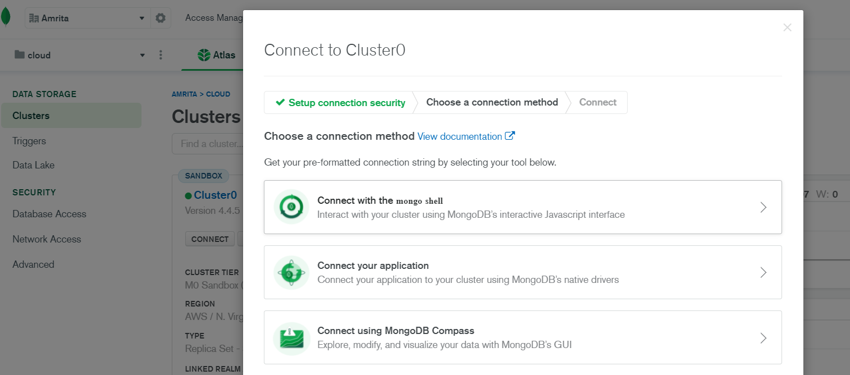
Task: Switch to the Atlas tab
Action: [216, 55]
